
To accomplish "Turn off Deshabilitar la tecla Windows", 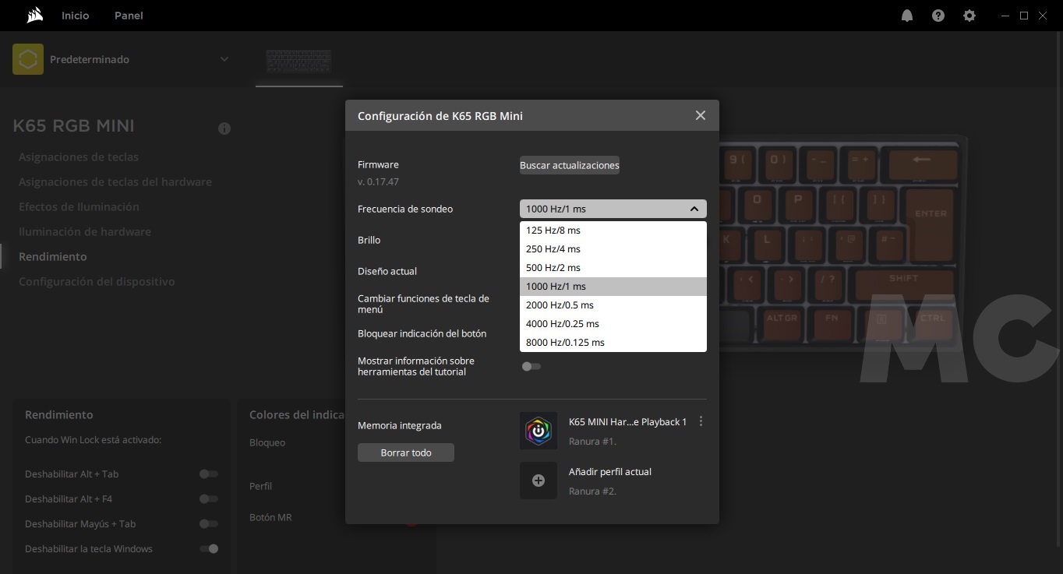I will 208,548.
